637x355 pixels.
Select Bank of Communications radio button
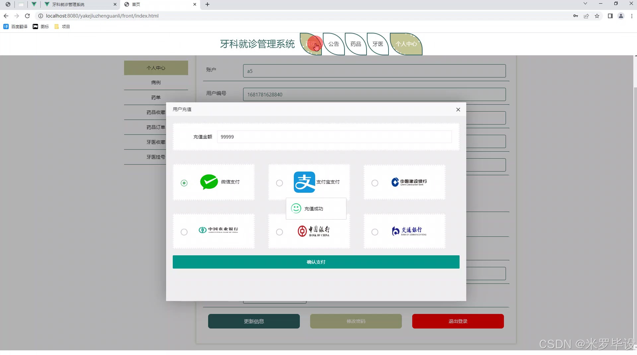(375, 232)
